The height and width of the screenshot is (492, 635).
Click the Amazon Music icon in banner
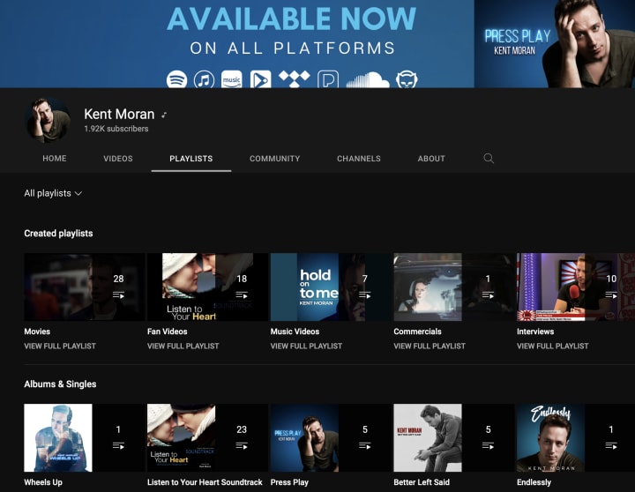[232, 79]
